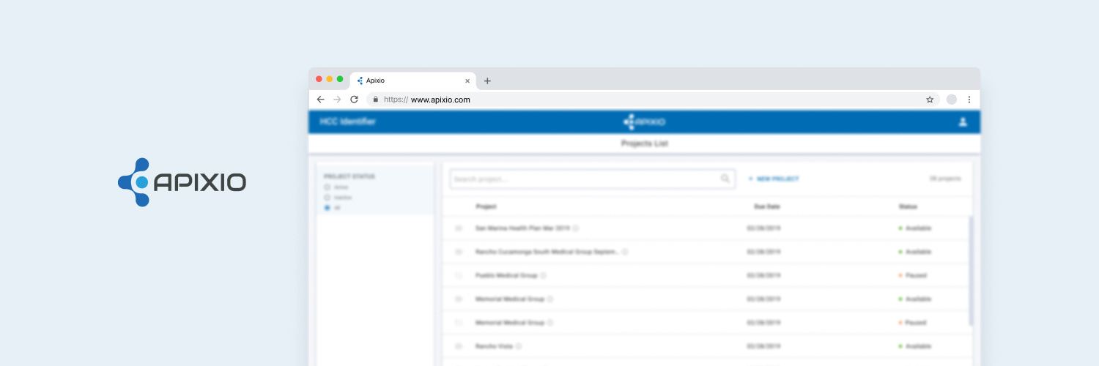Screen dimensions: 1099x366
Task: Close the Apixio browser tab
Action: [x=467, y=81]
